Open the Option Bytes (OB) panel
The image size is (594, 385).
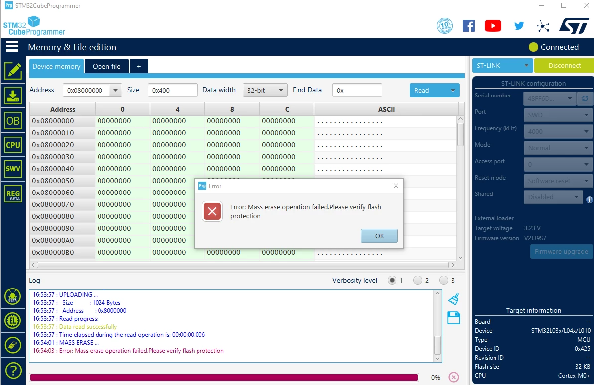pyautogui.click(x=13, y=121)
